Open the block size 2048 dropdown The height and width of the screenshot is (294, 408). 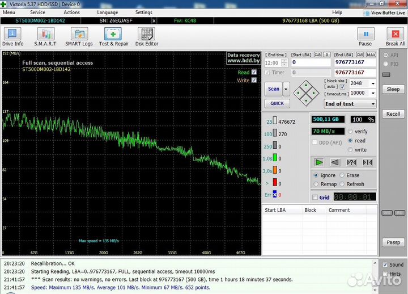point(372,83)
